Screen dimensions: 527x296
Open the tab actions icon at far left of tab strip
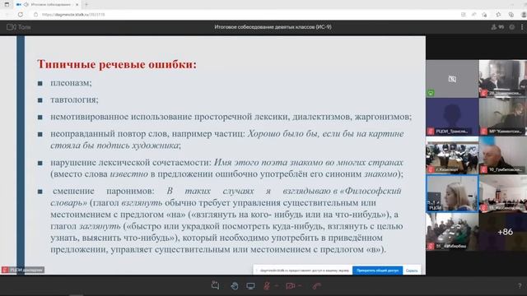(7, 5)
